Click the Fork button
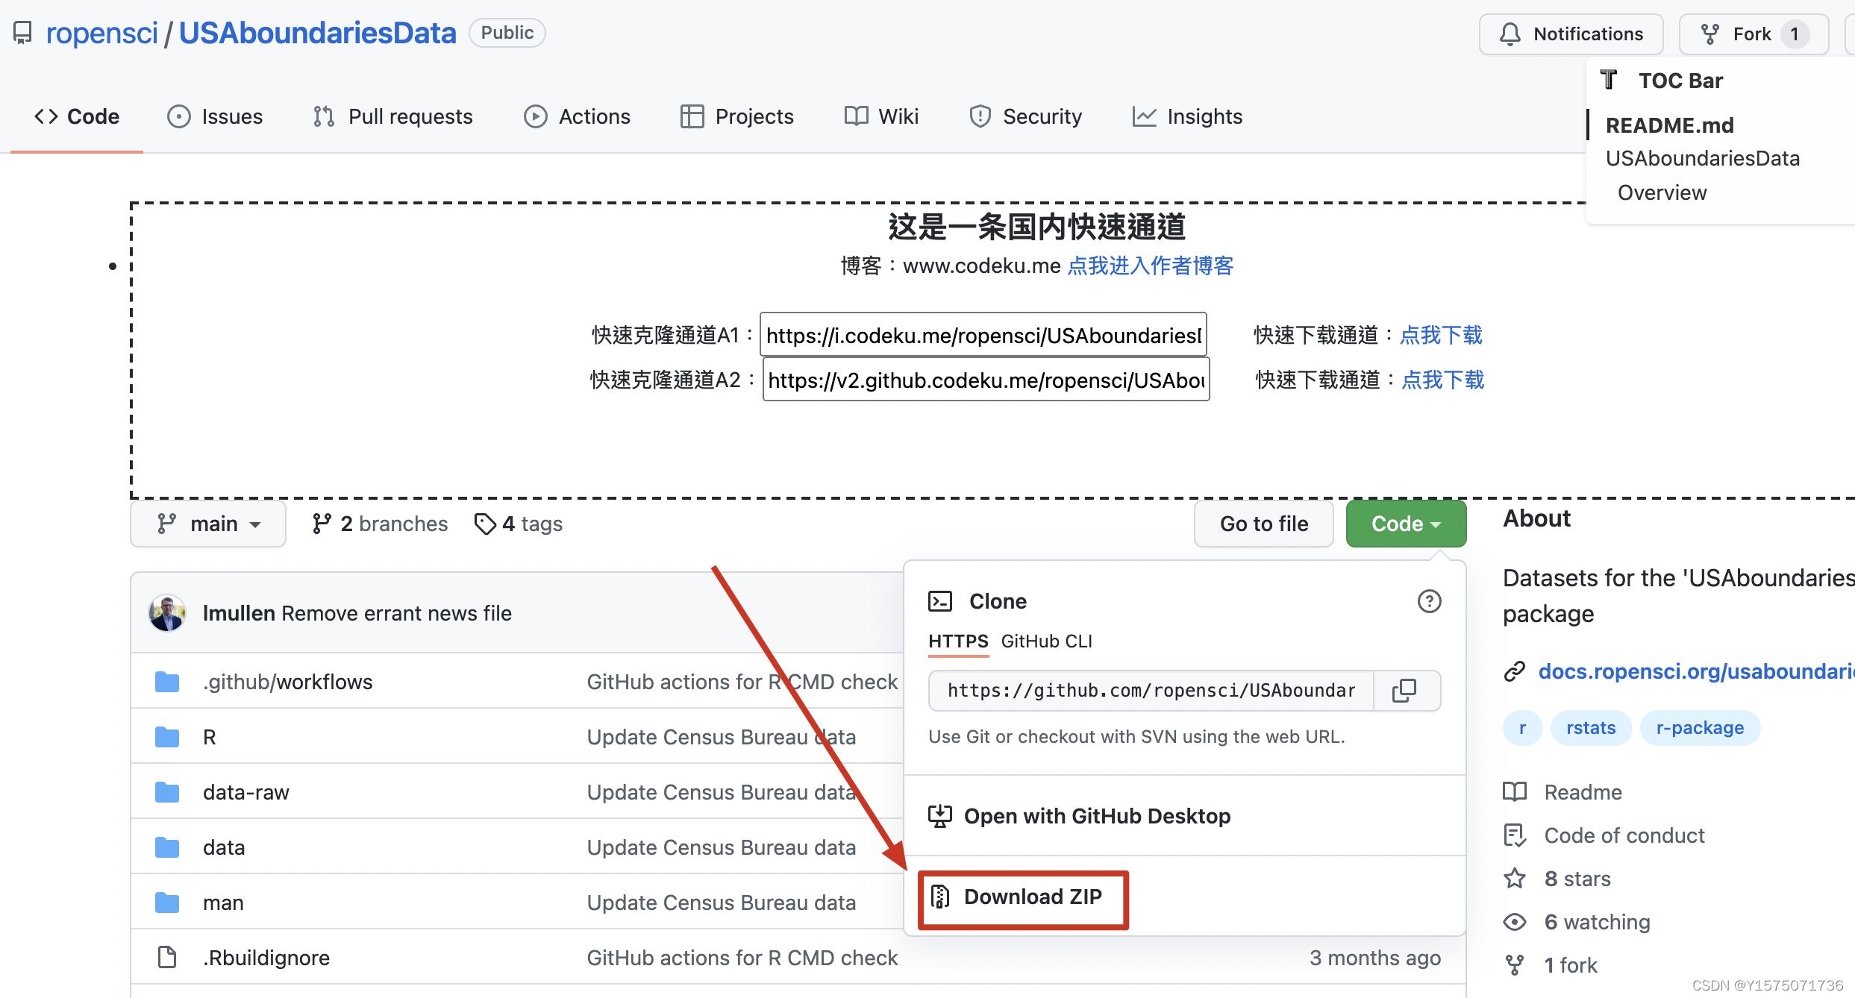The width and height of the screenshot is (1855, 998). pos(1754,34)
